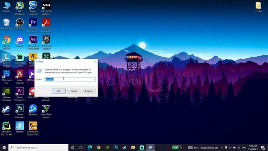Open the clock and date flyout
The width and height of the screenshot is (268, 151).
(x=253, y=148)
